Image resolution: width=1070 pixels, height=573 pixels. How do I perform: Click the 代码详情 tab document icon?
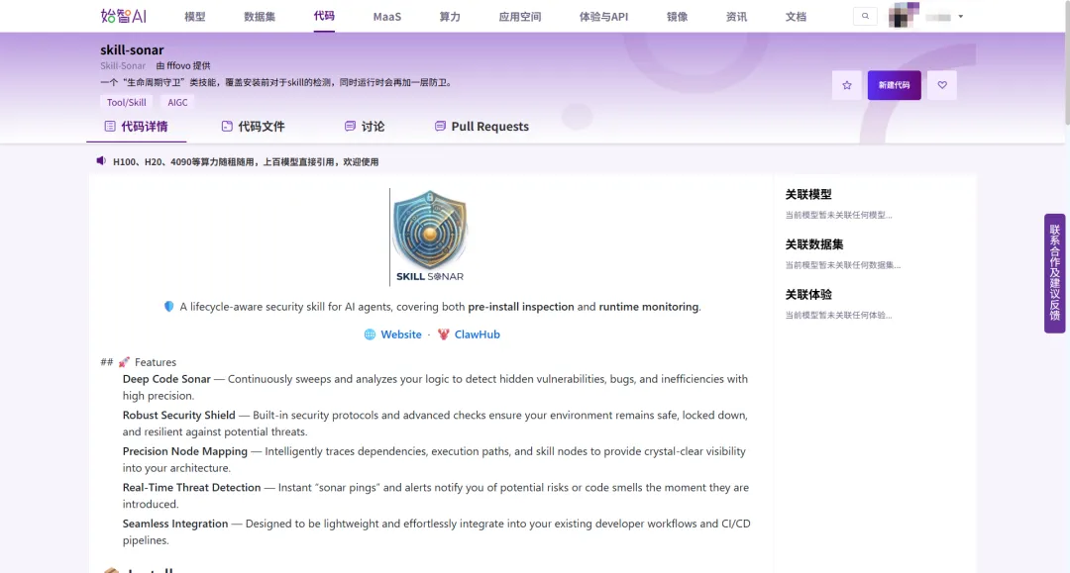coord(110,126)
